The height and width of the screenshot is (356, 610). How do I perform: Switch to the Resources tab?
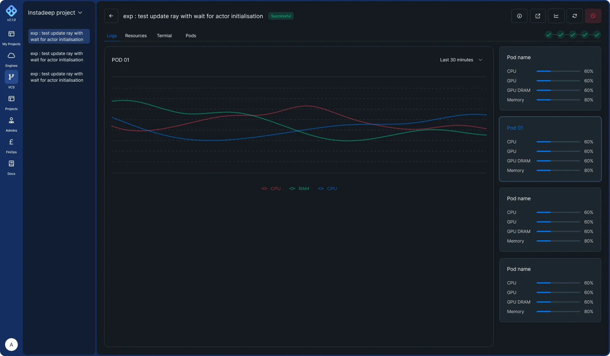coord(136,36)
